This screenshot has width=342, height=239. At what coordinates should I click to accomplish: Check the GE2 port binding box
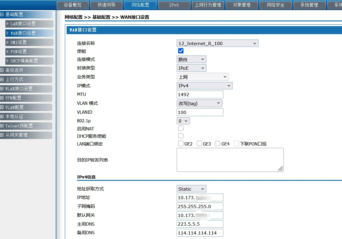tap(181, 143)
